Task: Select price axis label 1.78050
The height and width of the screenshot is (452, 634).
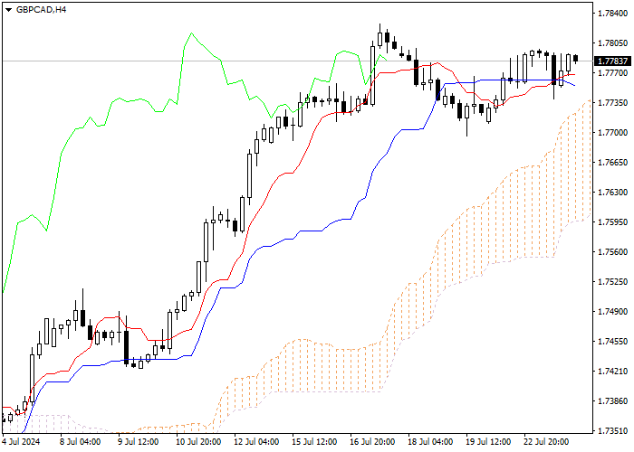Action: pyautogui.click(x=613, y=43)
